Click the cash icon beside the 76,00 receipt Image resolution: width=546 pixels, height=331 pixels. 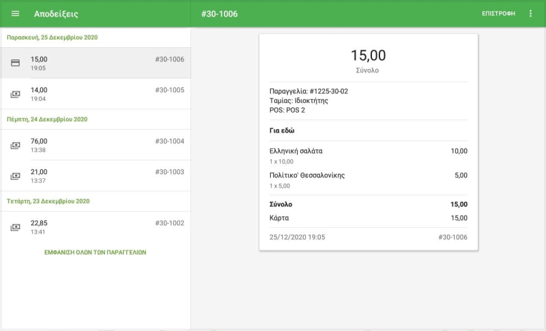click(x=15, y=145)
